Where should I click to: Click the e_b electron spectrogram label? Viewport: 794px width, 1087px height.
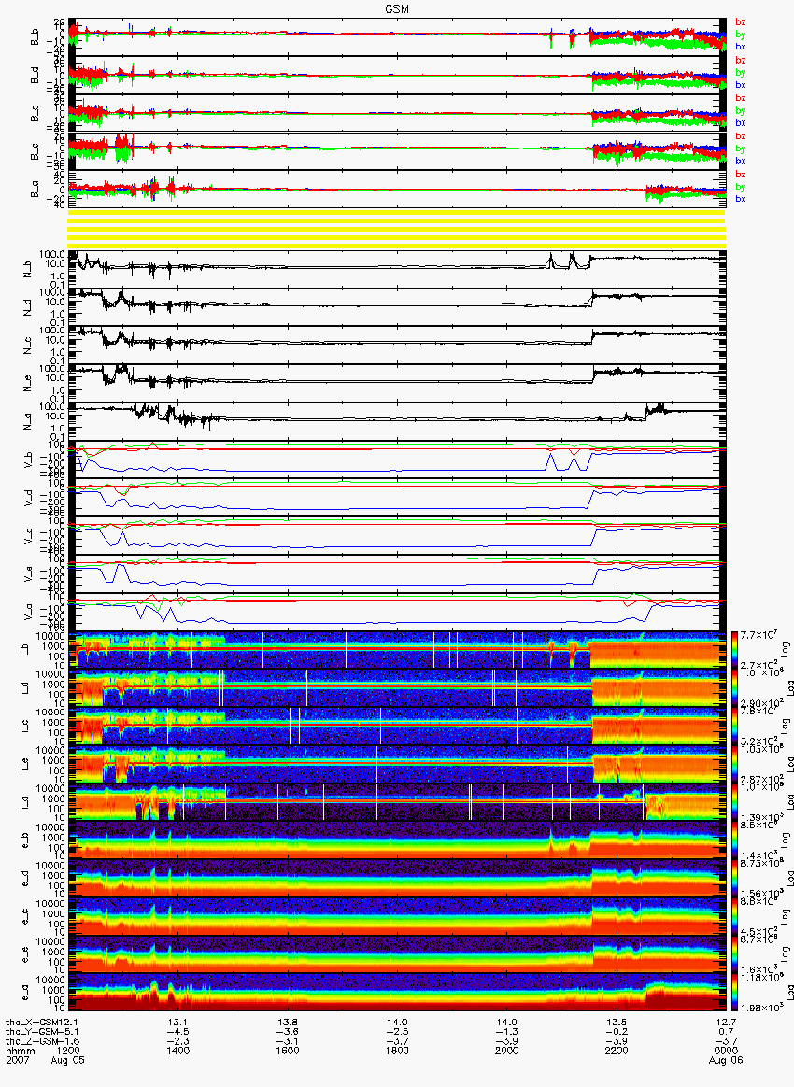[24, 840]
